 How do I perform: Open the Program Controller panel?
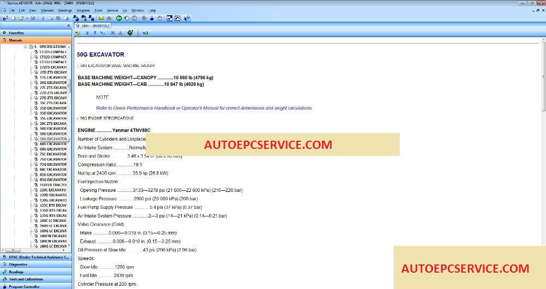[x=36, y=286]
